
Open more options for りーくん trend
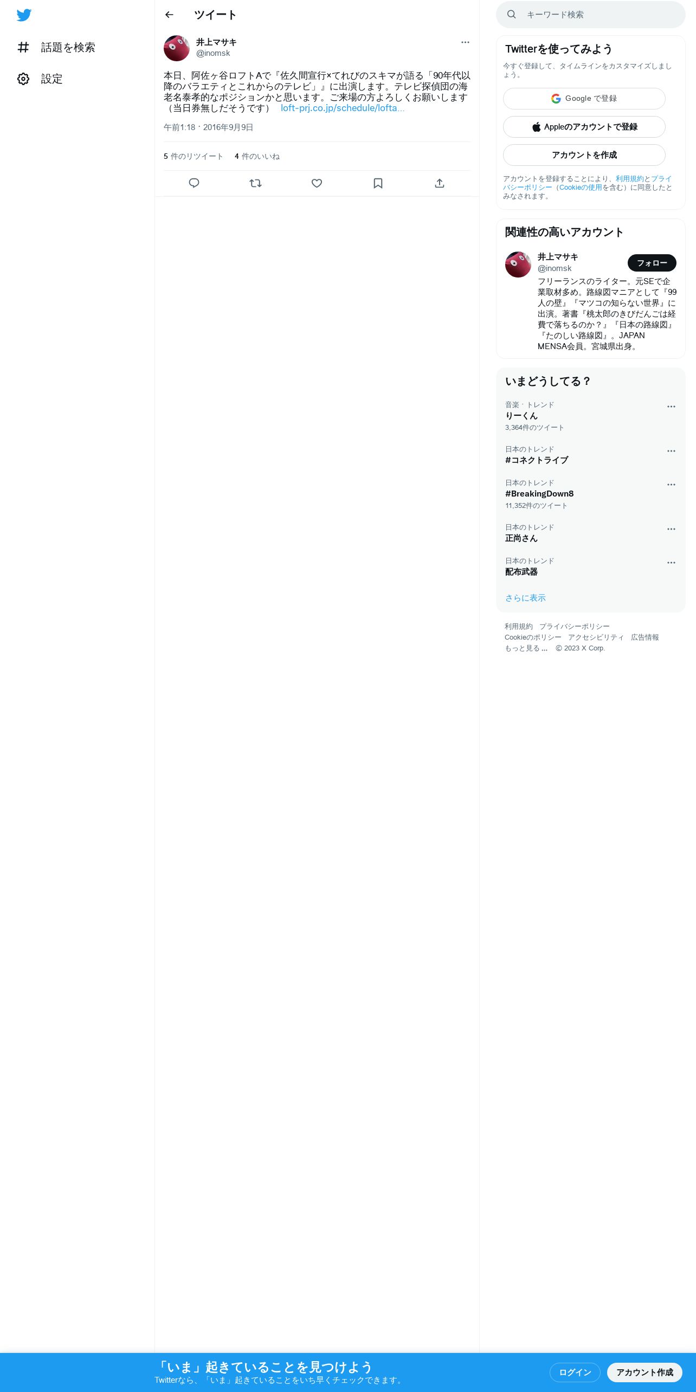point(671,407)
